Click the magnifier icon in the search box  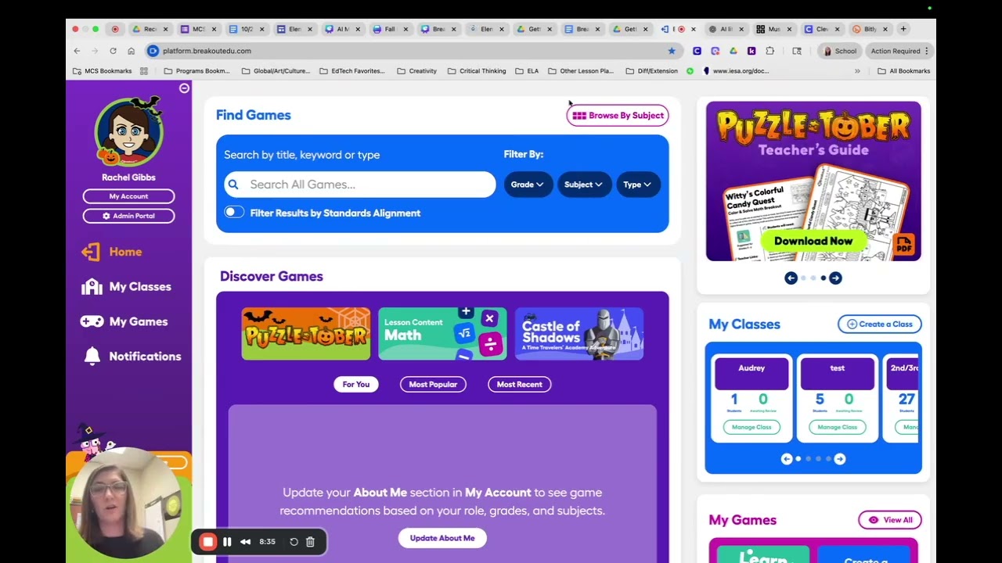point(233,185)
